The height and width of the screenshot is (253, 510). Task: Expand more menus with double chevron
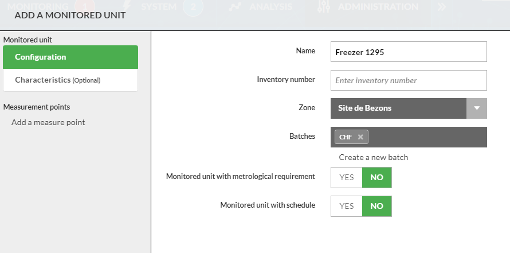coord(441,7)
